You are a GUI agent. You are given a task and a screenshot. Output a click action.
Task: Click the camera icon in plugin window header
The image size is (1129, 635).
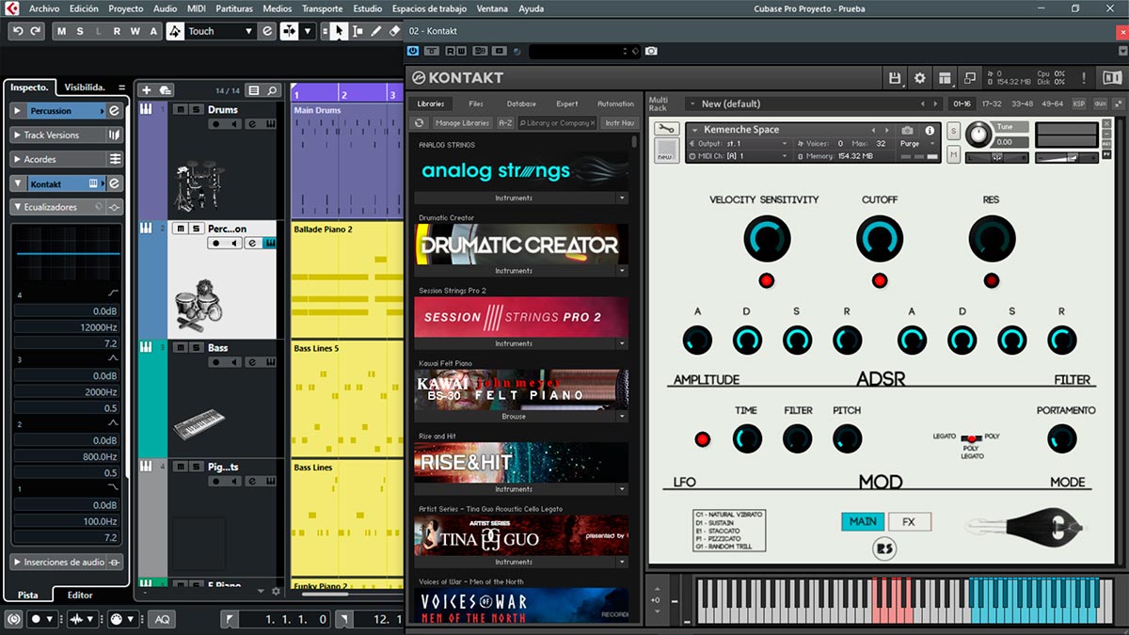[x=651, y=51]
